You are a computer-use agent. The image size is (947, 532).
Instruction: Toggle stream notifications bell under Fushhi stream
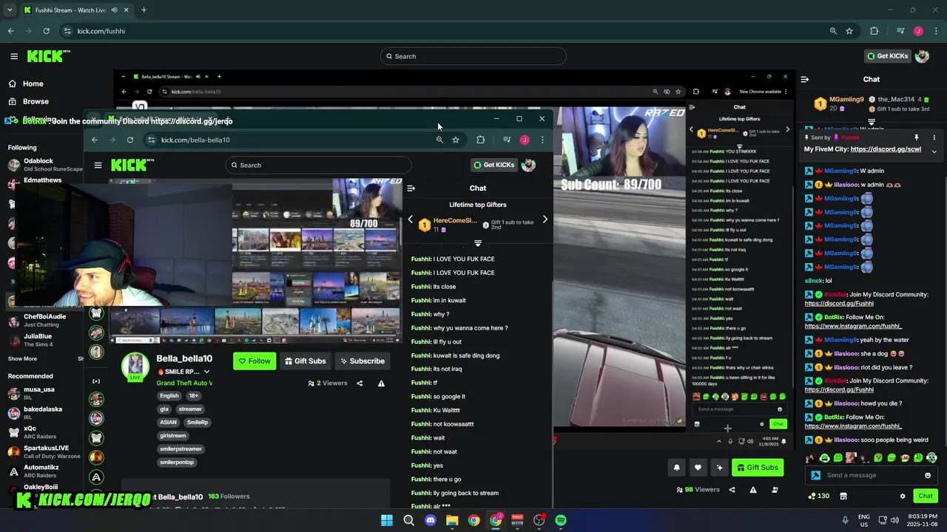click(x=676, y=467)
